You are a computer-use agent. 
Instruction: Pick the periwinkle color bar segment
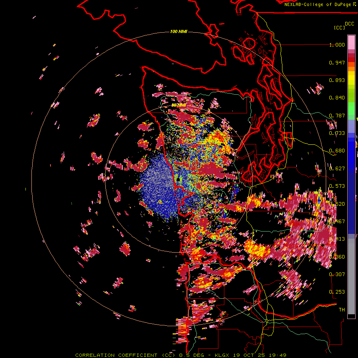coord(351,126)
